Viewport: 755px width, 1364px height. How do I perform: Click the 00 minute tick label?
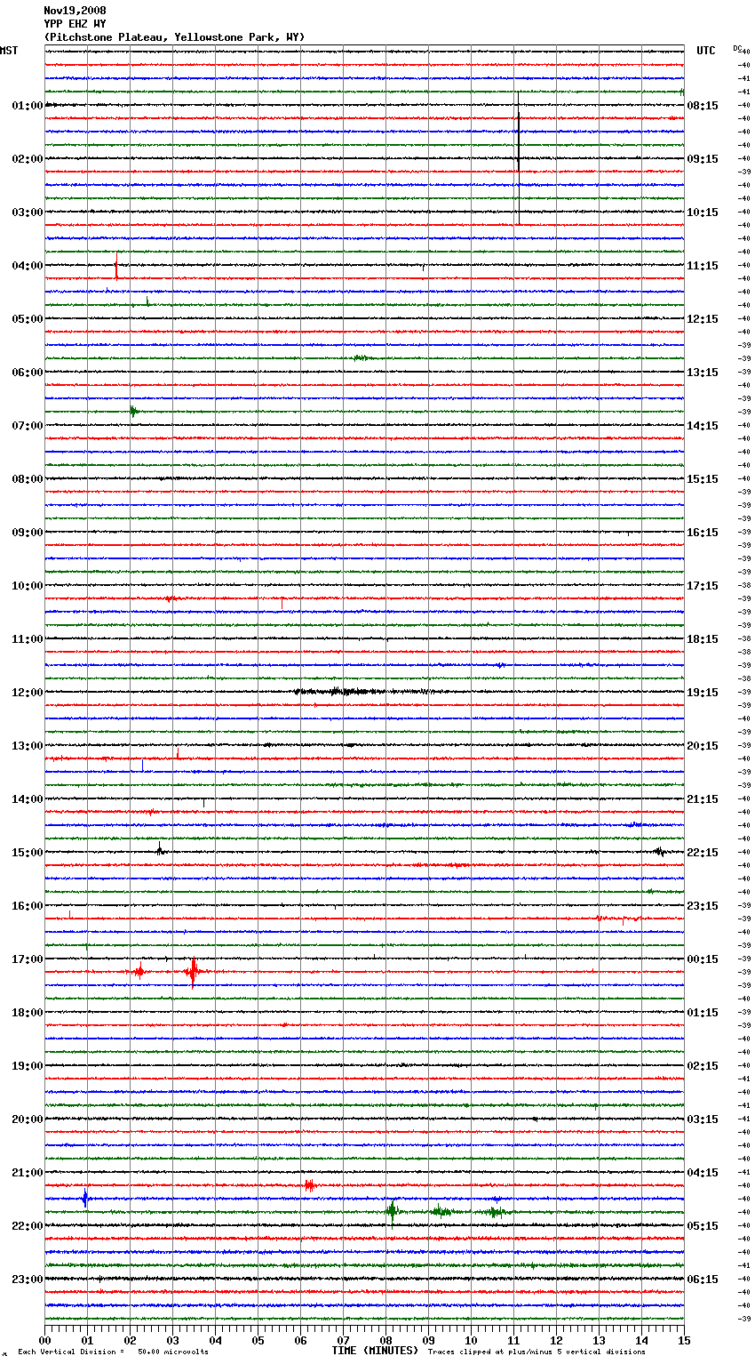[44, 1341]
